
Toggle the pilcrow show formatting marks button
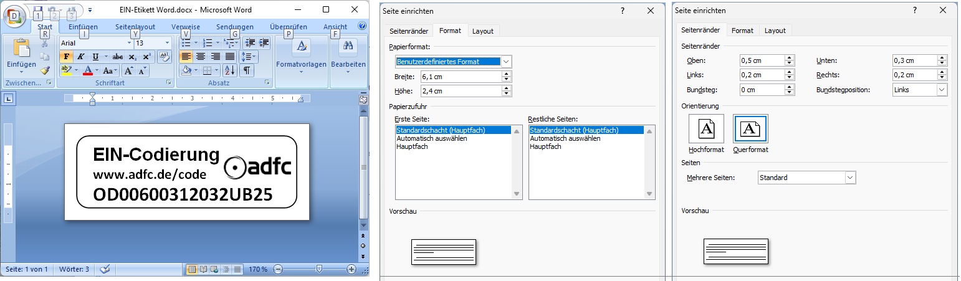click(247, 70)
